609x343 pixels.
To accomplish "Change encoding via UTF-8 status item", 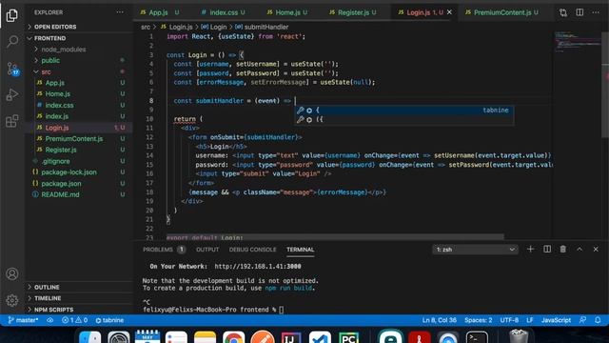I will [509, 320].
